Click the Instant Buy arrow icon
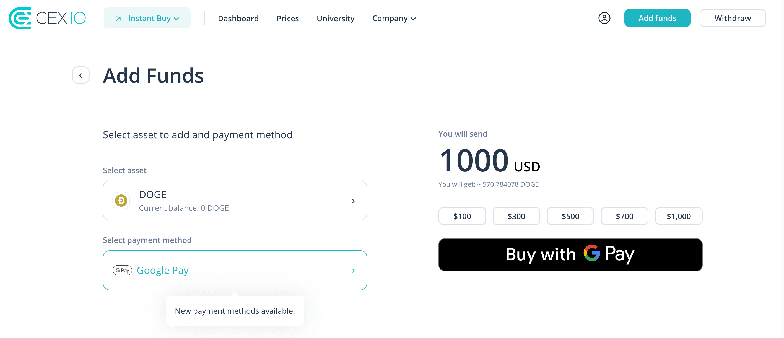The image size is (784, 338). pos(118,19)
